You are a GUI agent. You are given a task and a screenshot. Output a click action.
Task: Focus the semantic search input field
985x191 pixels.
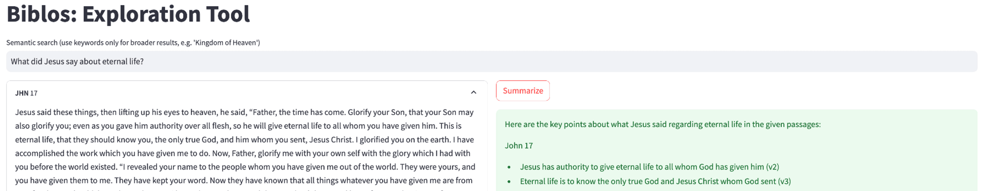click(491, 61)
